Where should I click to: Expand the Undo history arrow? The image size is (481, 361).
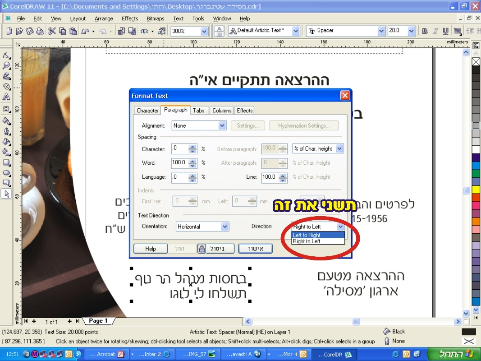(93, 31)
